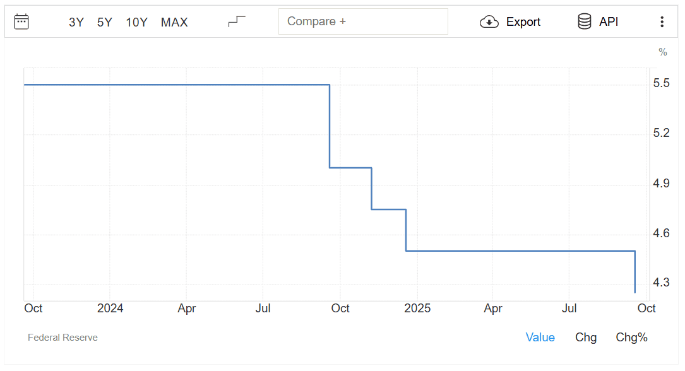The height and width of the screenshot is (371, 685).
Task: Click the 5.5 rate line segment
Action: pyautogui.click(x=177, y=85)
